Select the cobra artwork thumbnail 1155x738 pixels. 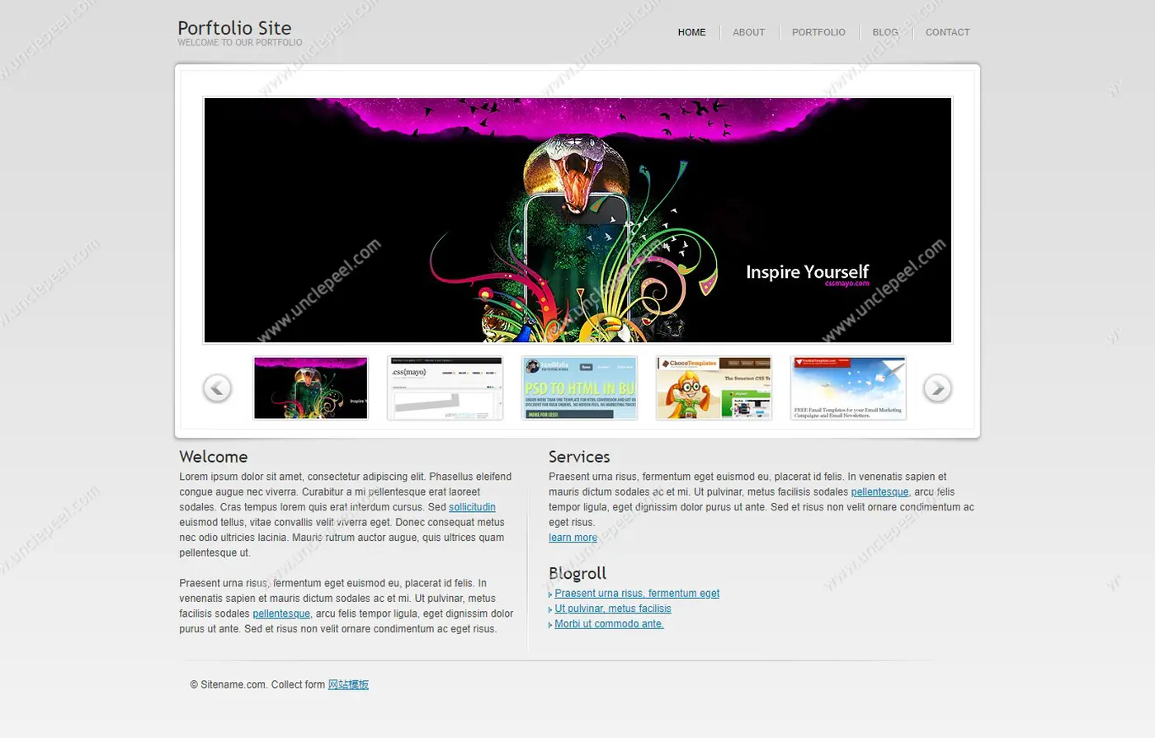[x=310, y=388]
